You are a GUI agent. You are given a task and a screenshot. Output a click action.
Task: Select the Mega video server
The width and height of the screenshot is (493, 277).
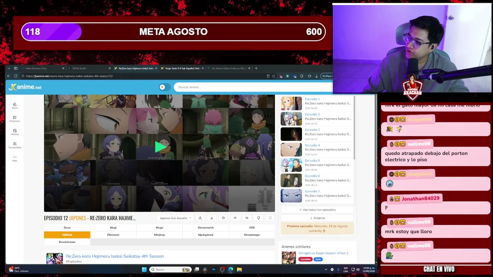pyautogui.click(x=159, y=227)
